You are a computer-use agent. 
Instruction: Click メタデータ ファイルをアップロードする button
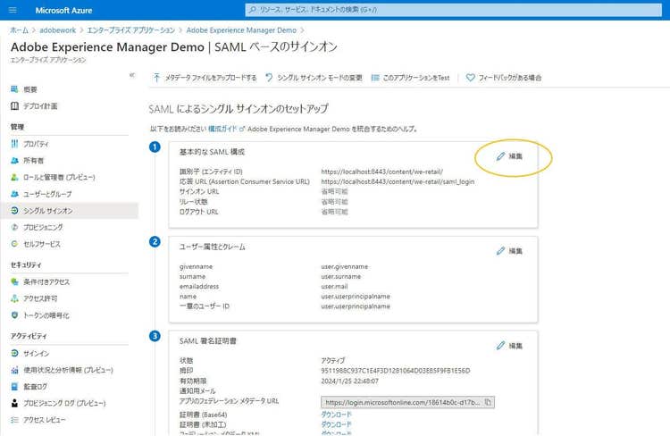tap(205, 78)
